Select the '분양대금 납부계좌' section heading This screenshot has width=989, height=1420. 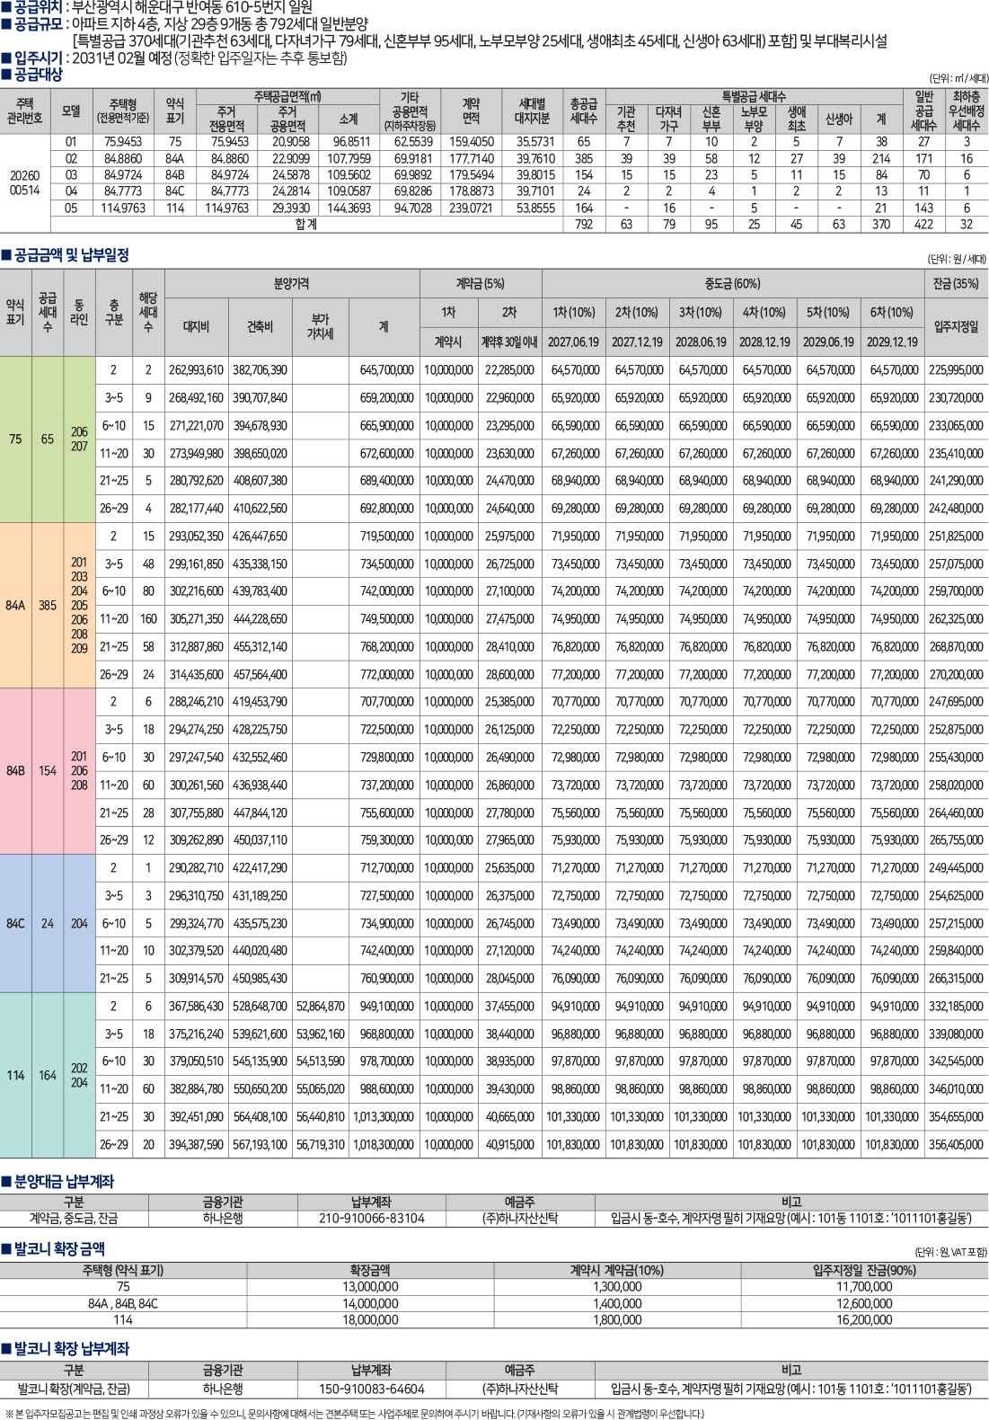coord(65,1181)
